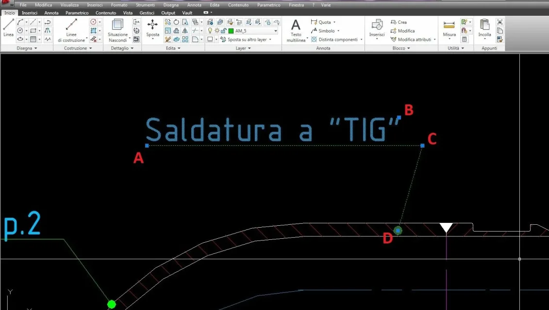
Task: Expand the Edita panel
Action: 173,48
